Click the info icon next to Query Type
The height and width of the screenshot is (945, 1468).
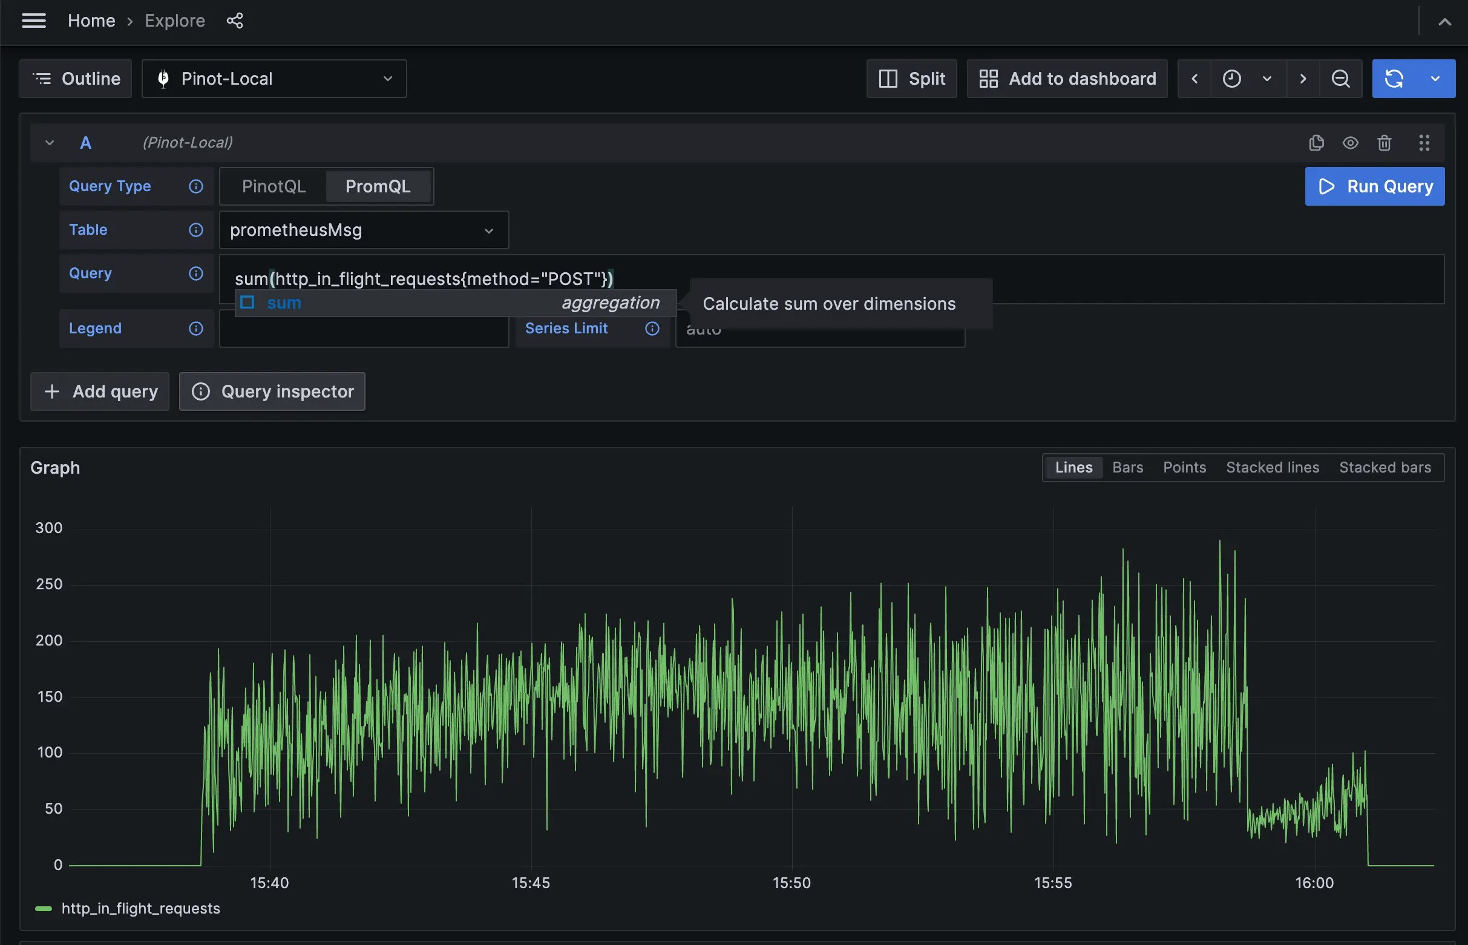[195, 186]
